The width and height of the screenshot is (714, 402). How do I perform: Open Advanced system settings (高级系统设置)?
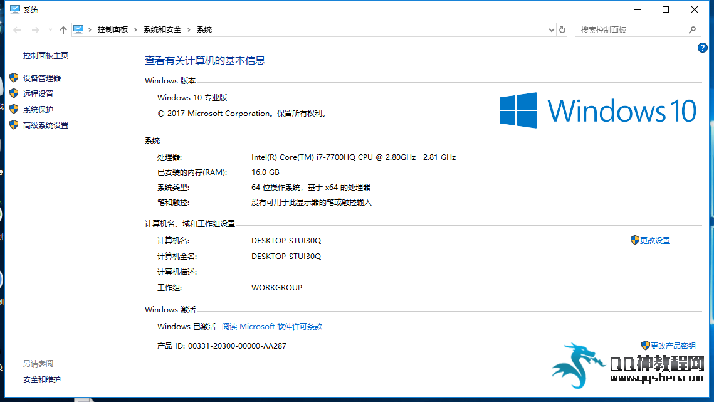click(46, 125)
